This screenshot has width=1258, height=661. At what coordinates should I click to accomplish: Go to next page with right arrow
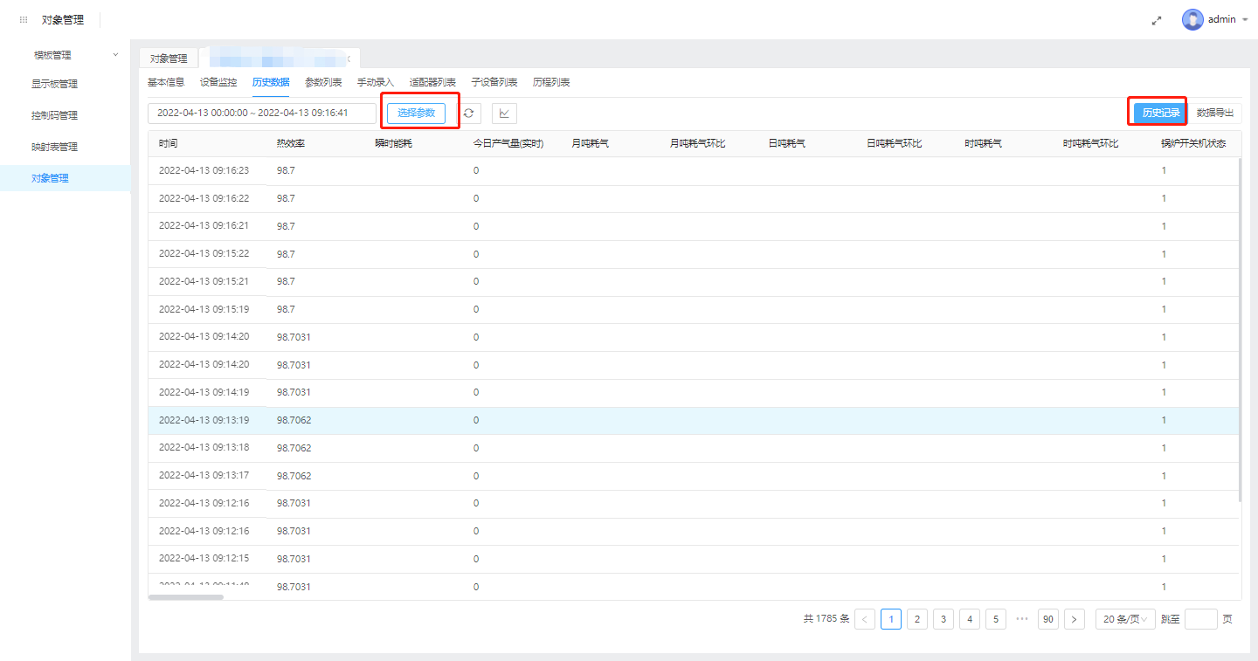pos(1075,619)
